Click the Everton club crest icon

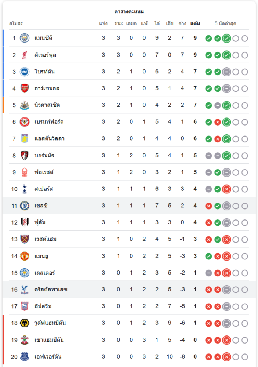coord(25,357)
